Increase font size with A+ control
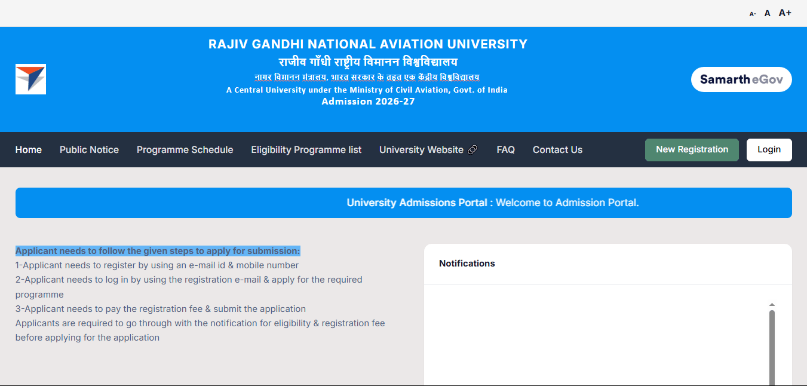The image size is (807, 386). tap(785, 13)
